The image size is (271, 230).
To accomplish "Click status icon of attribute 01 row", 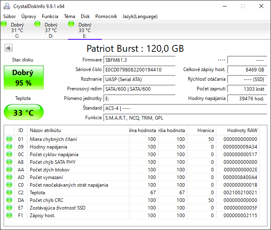I will 9,139.
